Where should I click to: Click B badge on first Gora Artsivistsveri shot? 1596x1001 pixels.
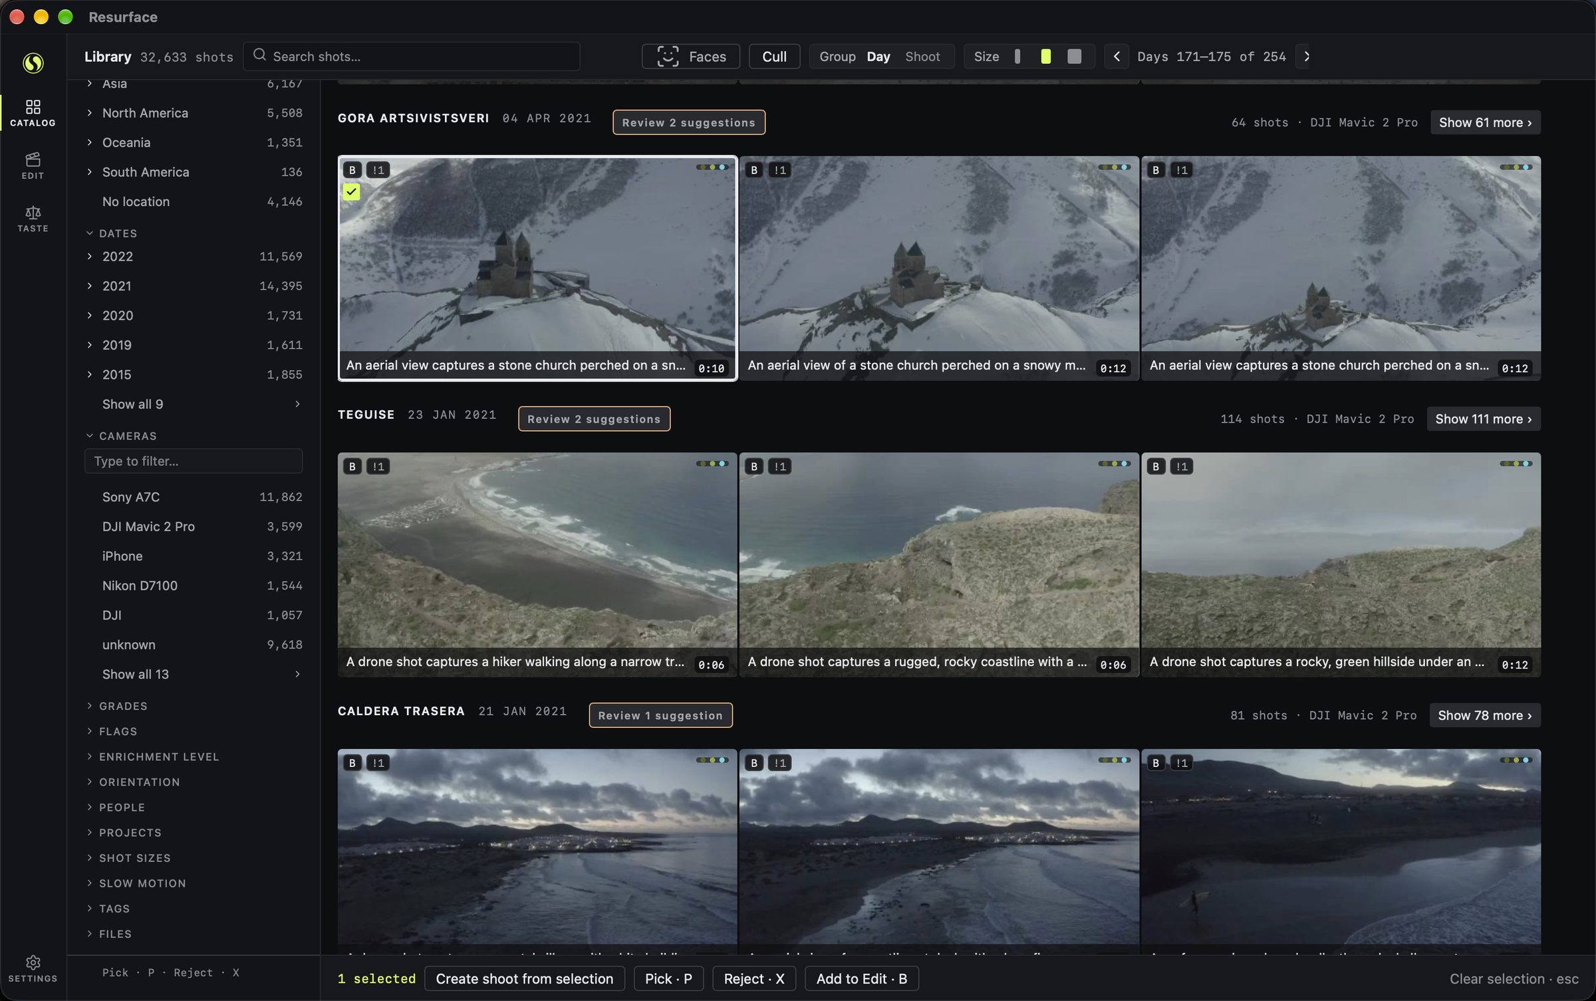[x=352, y=170]
